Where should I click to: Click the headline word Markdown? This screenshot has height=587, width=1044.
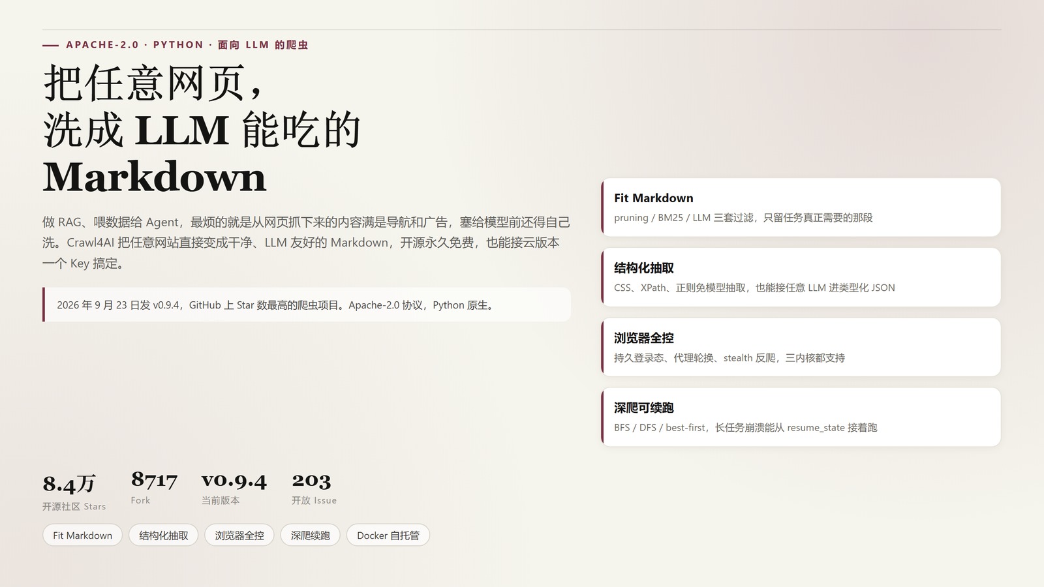(155, 177)
